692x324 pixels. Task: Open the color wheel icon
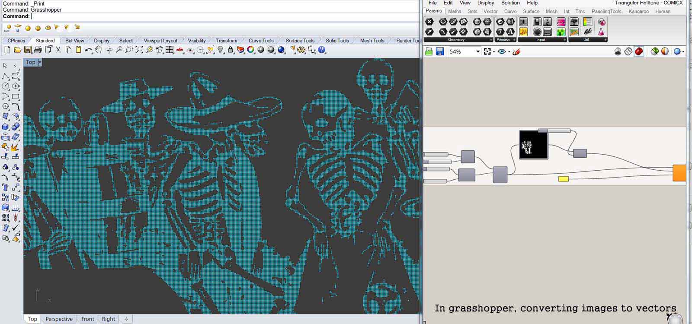(x=251, y=50)
